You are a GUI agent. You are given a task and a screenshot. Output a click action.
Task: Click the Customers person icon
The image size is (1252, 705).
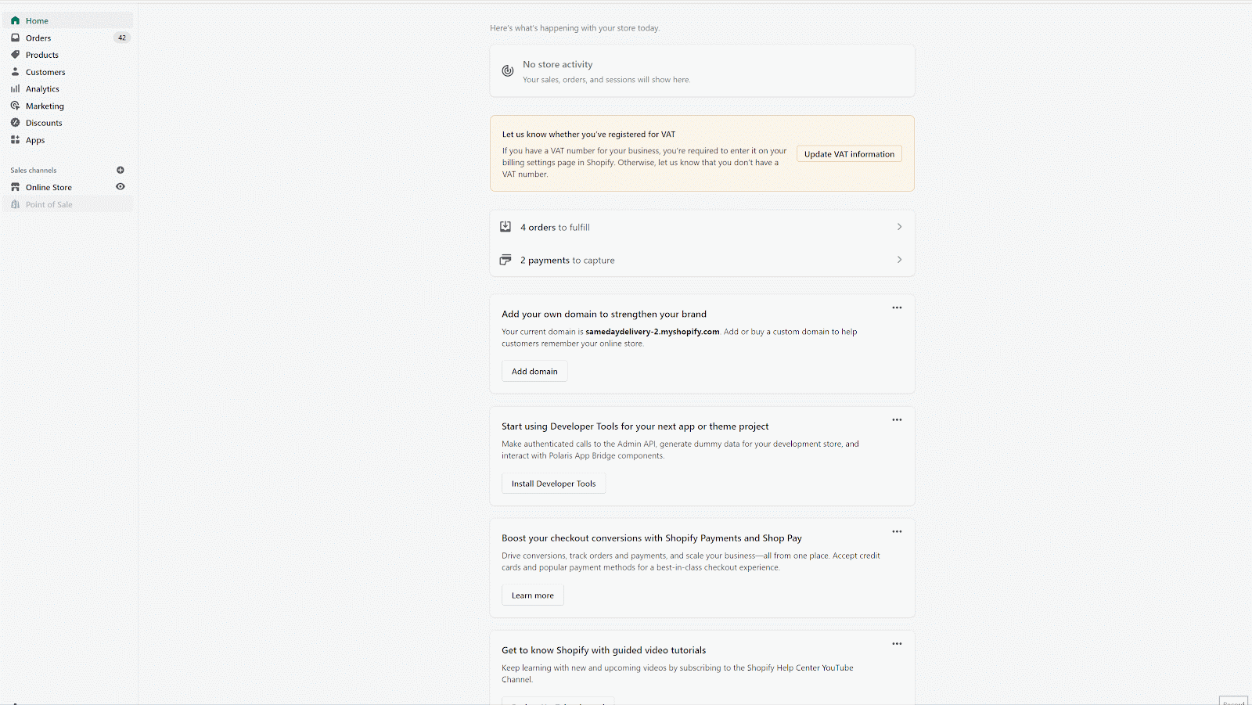(x=15, y=72)
